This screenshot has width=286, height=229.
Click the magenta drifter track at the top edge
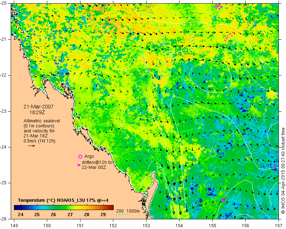(x=219, y=6)
